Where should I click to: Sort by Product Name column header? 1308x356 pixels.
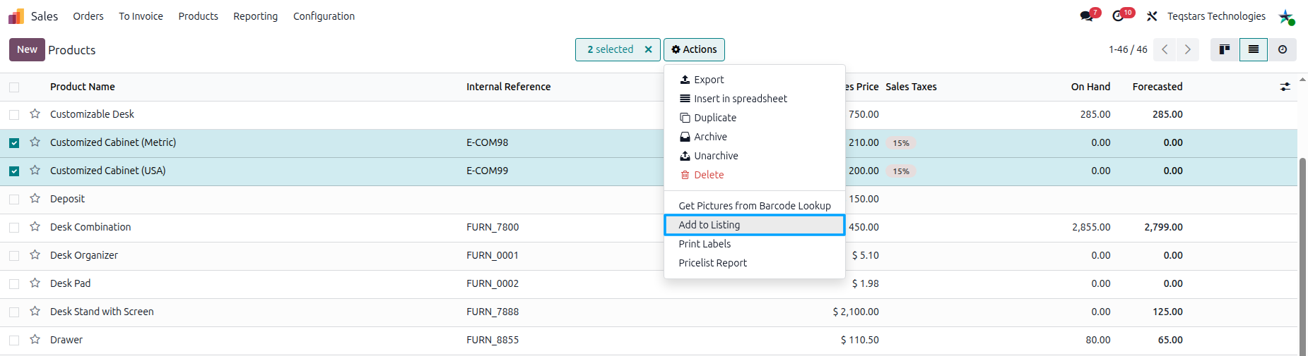point(82,87)
